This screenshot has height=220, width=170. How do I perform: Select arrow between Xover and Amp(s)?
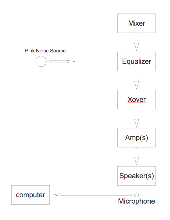(x=137, y=119)
